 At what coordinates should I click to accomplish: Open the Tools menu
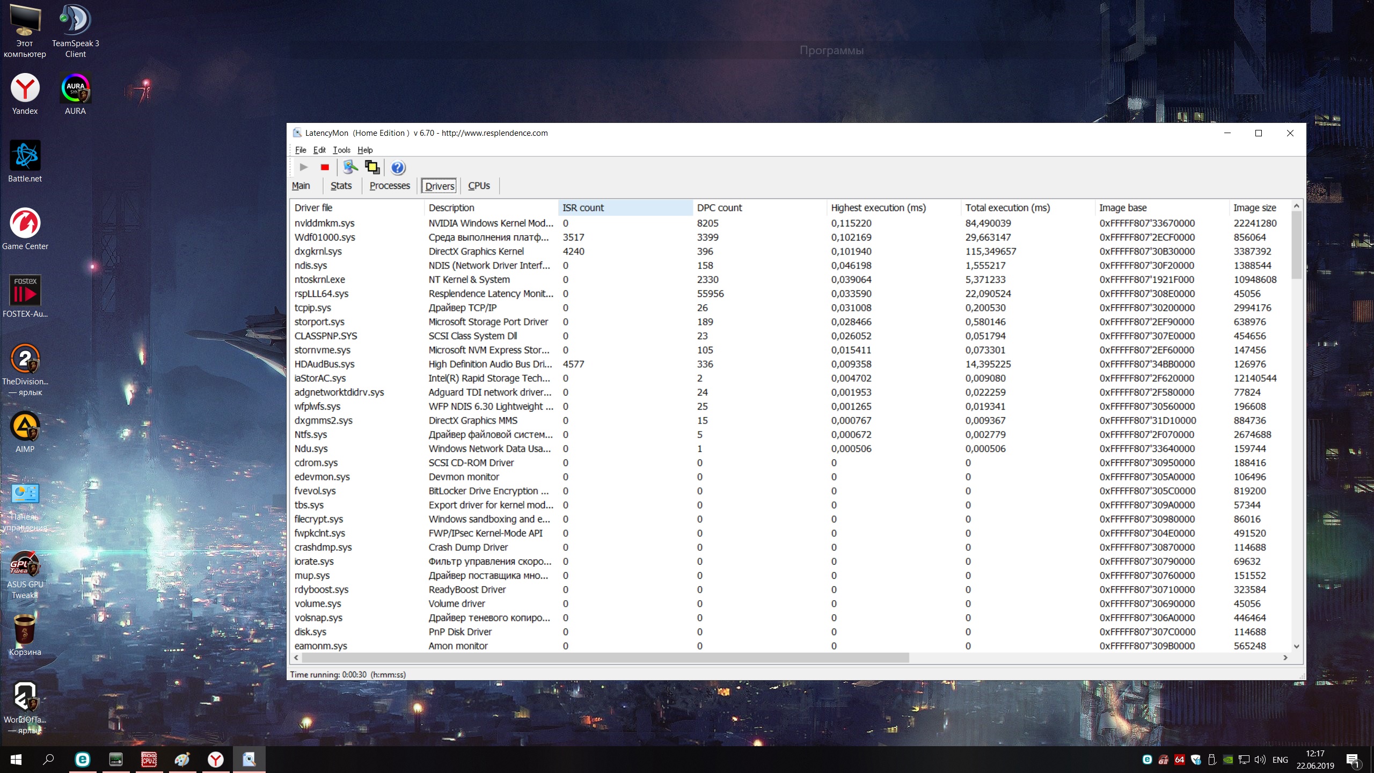click(x=341, y=150)
